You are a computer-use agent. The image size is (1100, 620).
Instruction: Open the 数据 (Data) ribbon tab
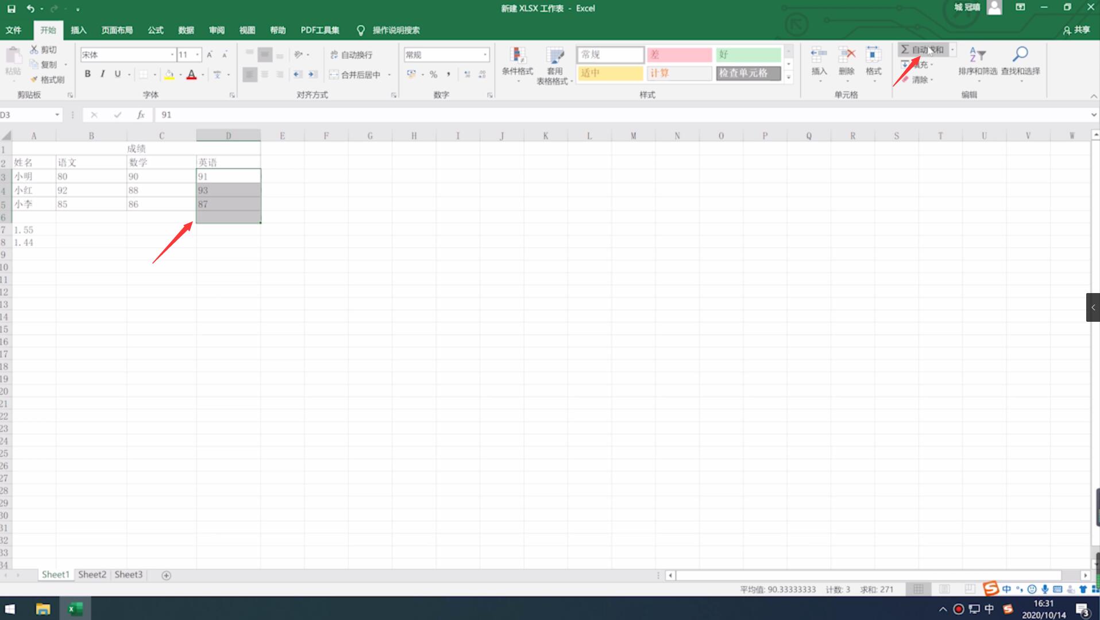[x=186, y=30]
